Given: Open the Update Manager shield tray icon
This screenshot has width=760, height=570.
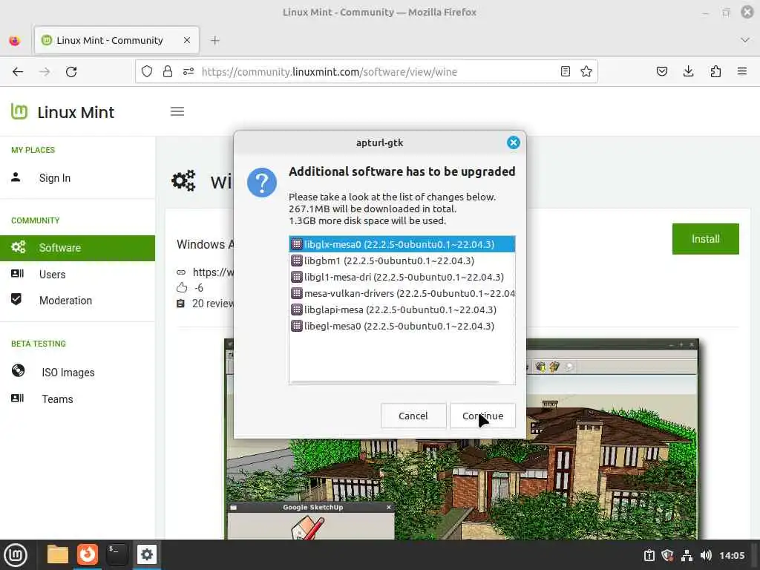Looking at the screenshot, I should click(x=667, y=555).
